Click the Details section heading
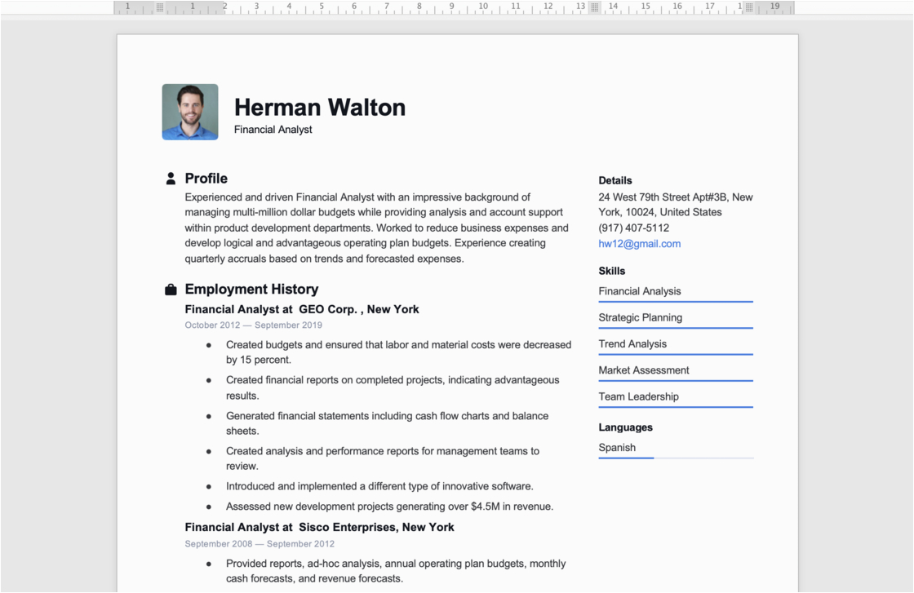This screenshot has width=914, height=593. tap(615, 180)
